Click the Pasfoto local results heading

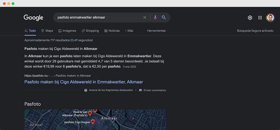(32, 104)
